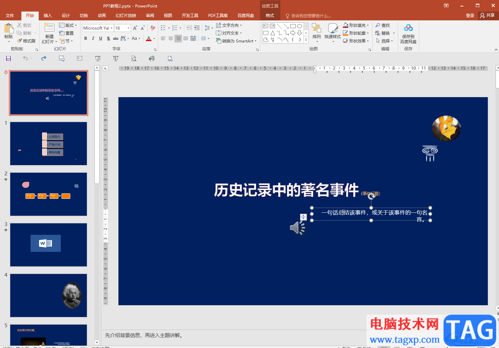Screen dimensions: 499x348
Task: Click the Sign in (登录) link
Action: click(x=470, y=15)
